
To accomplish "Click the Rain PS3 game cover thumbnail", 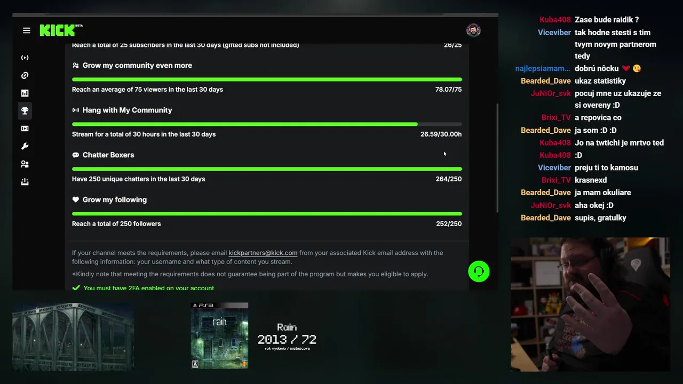I will (x=219, y=335).
